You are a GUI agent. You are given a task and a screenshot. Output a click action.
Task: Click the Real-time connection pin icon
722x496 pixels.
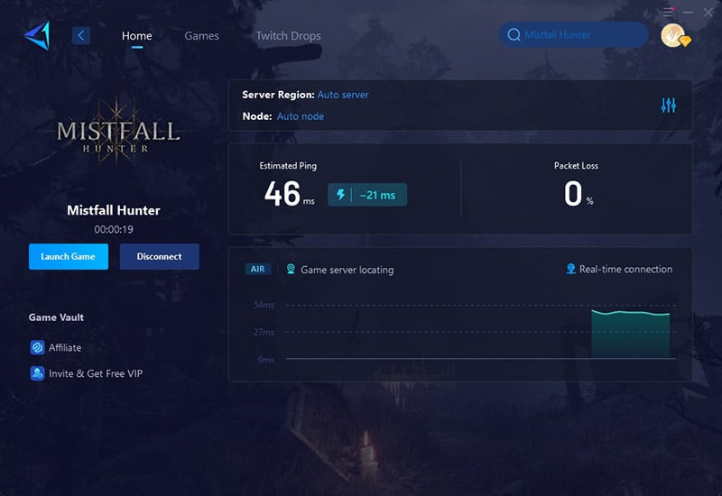tap(571, 269)
